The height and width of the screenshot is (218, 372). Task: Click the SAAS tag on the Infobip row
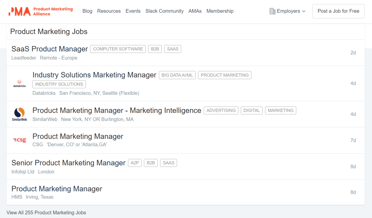[169, 163]
